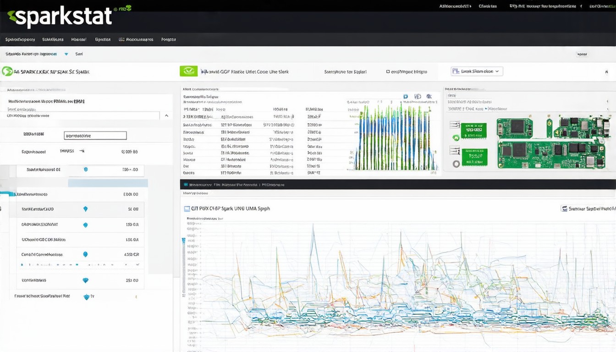Click the sparkstat logo in header
Viewport: 616px width, 352px height.
(x=60, y=16)
